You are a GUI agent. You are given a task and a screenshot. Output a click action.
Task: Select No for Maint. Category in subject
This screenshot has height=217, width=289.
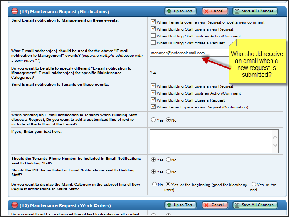pos(155,184)
